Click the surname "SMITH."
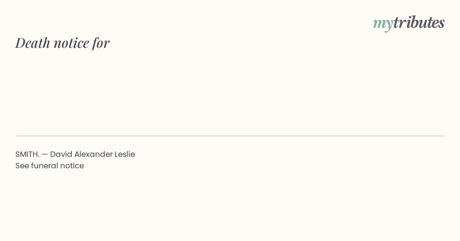This screenshot has width=460, height=241. coord(28,154)
